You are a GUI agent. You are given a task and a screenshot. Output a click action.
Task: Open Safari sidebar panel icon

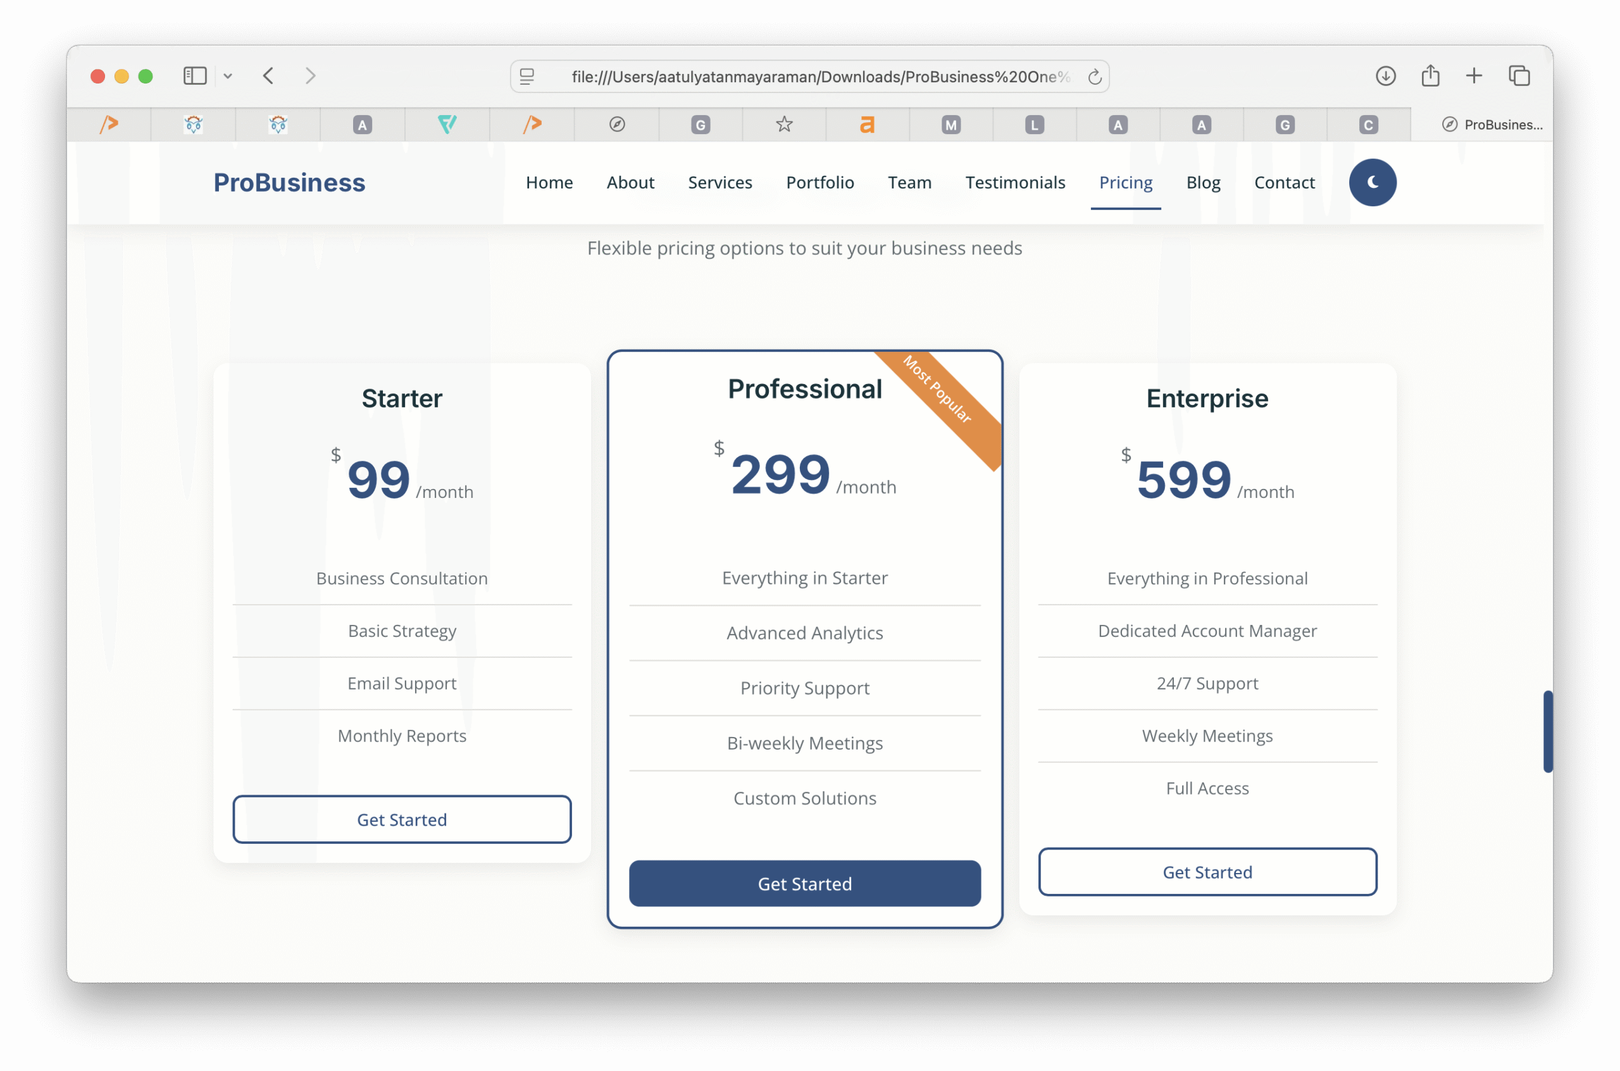[x=195, y=76]
